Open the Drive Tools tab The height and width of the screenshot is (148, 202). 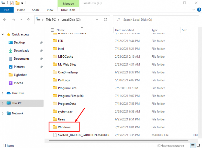[x=68, y=10]
